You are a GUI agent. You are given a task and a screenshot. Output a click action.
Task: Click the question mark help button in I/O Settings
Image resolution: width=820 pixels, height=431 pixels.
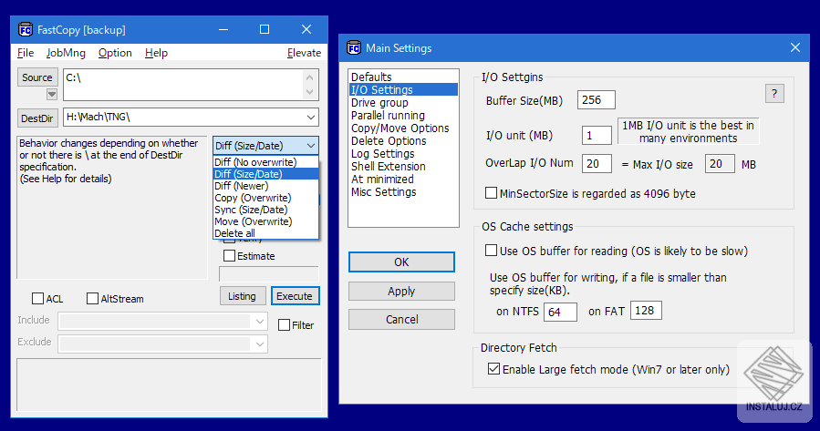point(774,94)
